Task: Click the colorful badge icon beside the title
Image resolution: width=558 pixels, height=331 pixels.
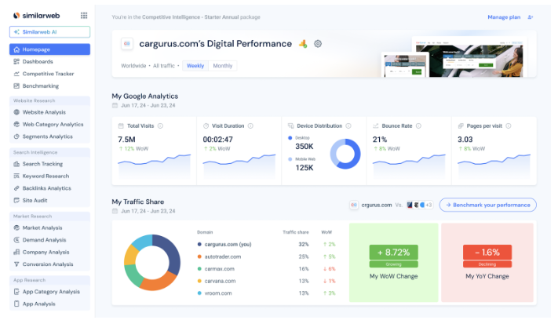Action: coord(303,44)
